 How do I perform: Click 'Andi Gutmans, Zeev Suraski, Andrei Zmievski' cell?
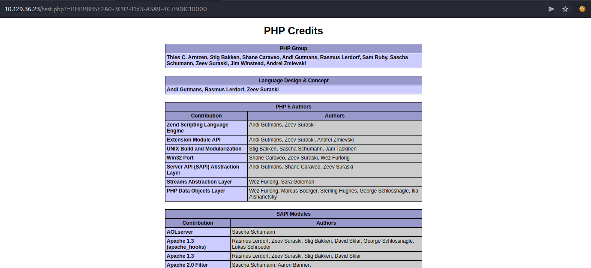[x=335, y=140]
